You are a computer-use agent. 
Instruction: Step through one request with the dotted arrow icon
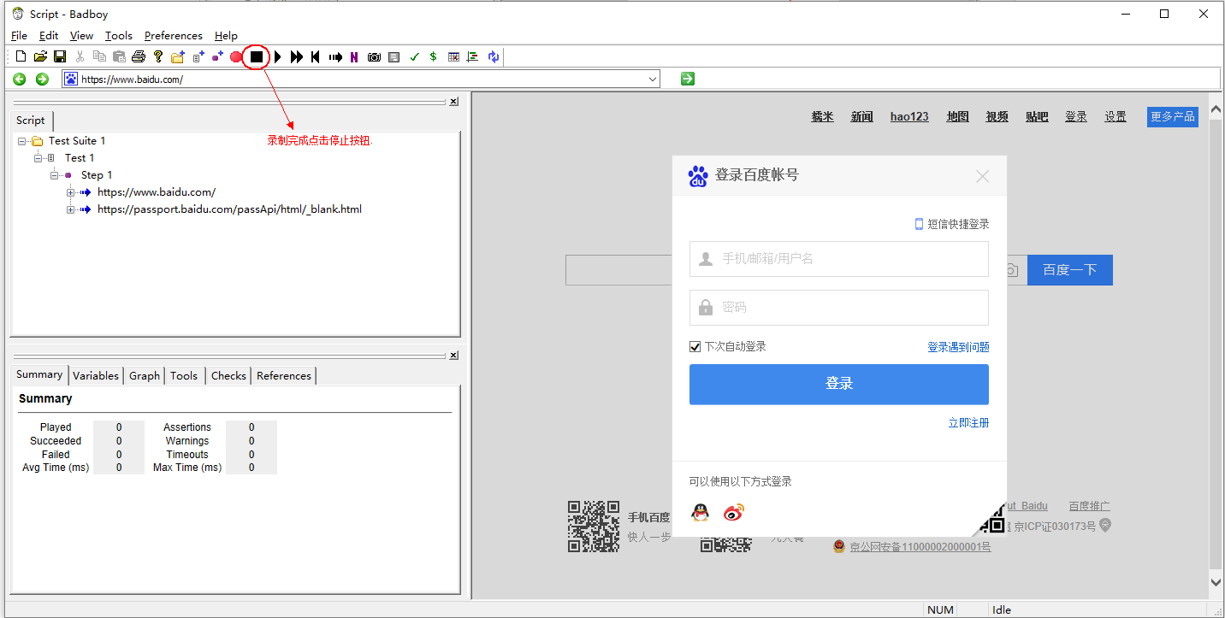[x=335, y=56]
